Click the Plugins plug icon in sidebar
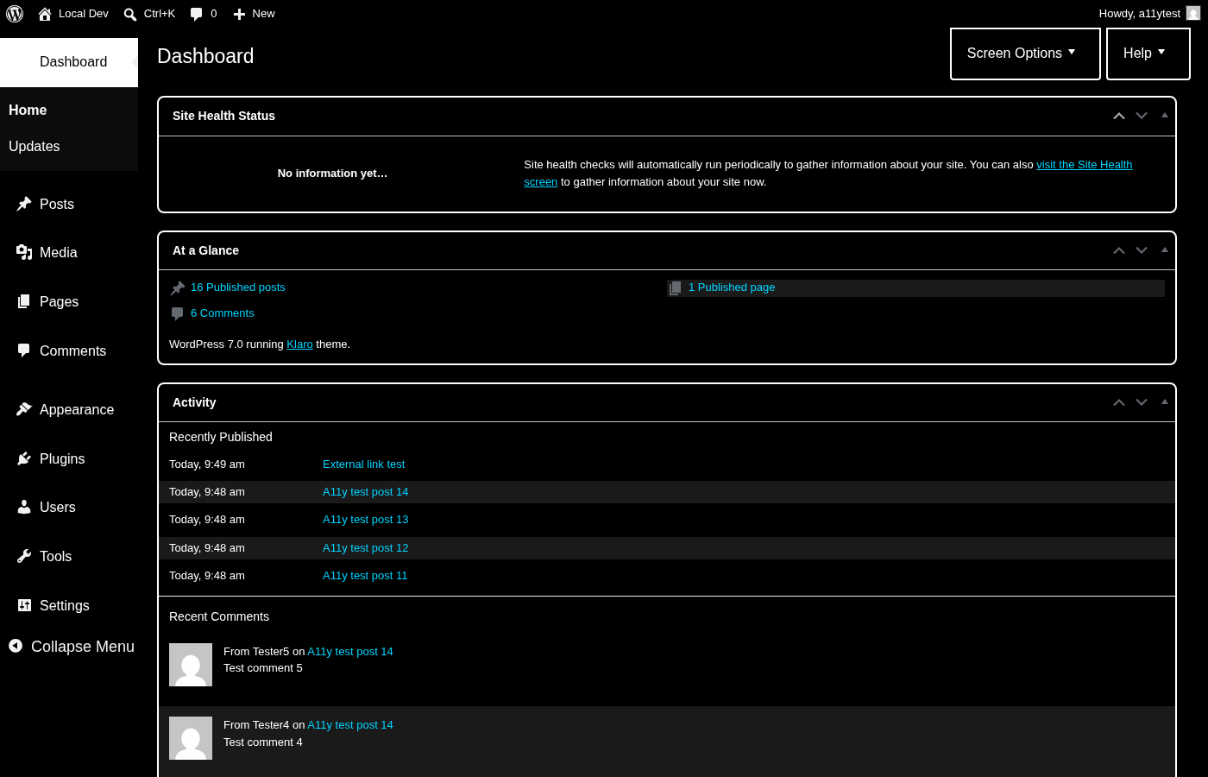 (24, 458)
